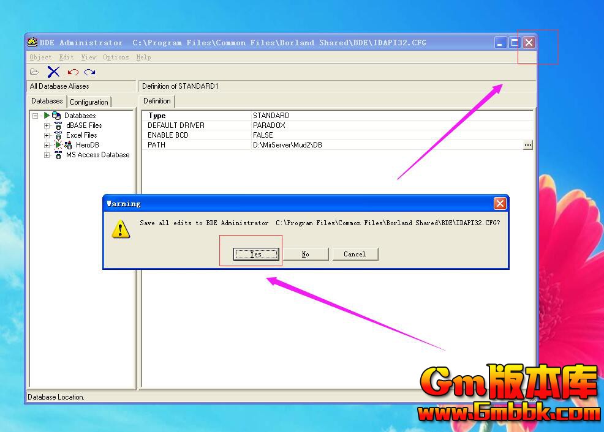Viewport: 604px width, 432px height.
Task: Click the Excel Files alias icon
Action: (58, 135)
